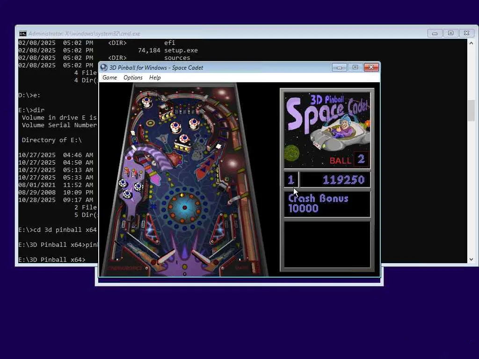Click the last E:\3D Pinball x64> prompt

pyautogui.click(x=51, y=260)
